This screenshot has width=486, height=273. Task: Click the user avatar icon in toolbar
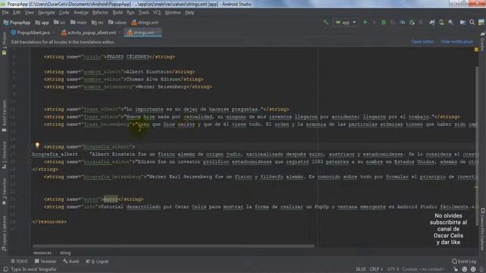481,22
